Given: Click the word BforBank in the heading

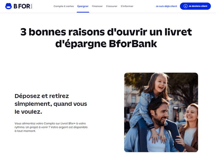Looking at the screenshot, I should [133, 44].
